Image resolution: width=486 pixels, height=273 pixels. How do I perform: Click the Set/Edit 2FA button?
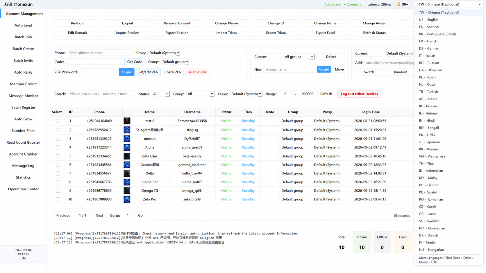tap(148, 72)
